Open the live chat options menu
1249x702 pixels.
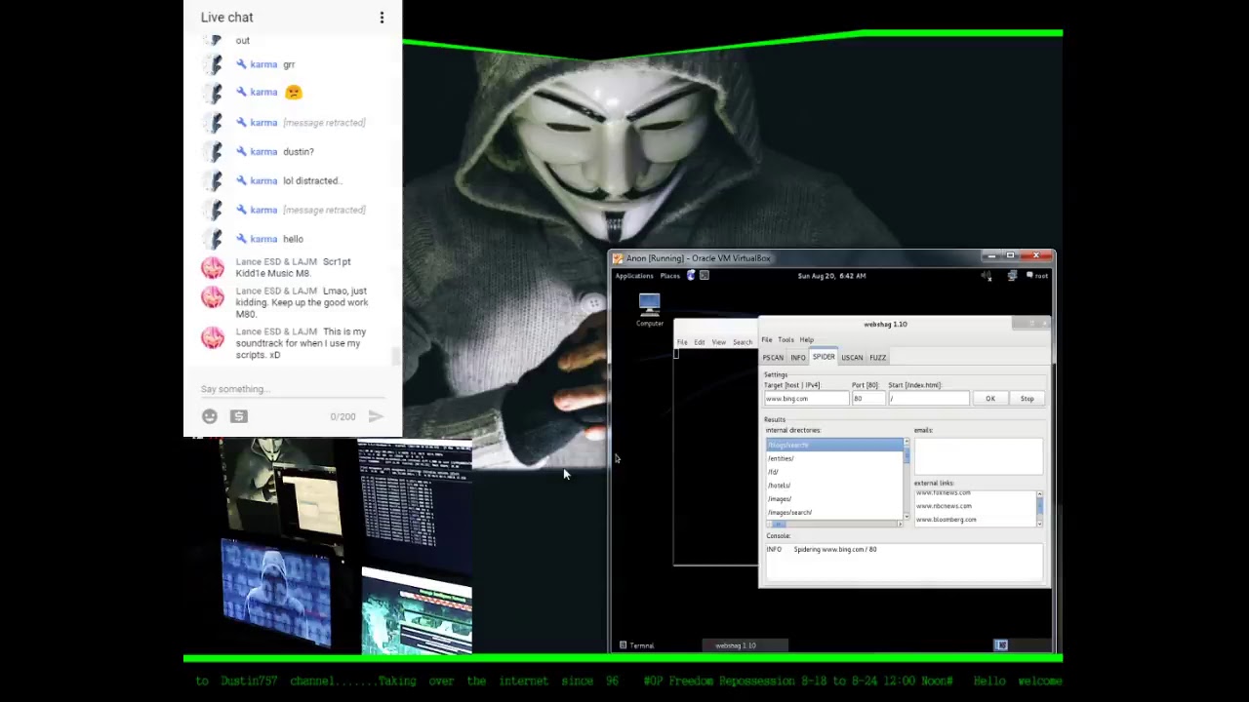pyautogui.click(x=382, y=18)
